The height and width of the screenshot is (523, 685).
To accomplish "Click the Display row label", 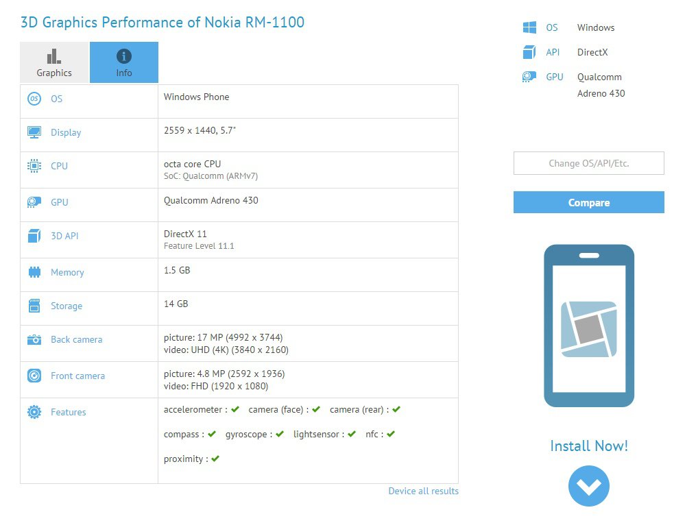I will pyautogui.click(x=66, y=133).
